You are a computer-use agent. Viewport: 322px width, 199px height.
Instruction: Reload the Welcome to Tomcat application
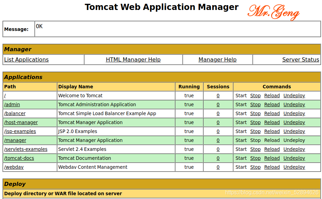click(272, 96)
